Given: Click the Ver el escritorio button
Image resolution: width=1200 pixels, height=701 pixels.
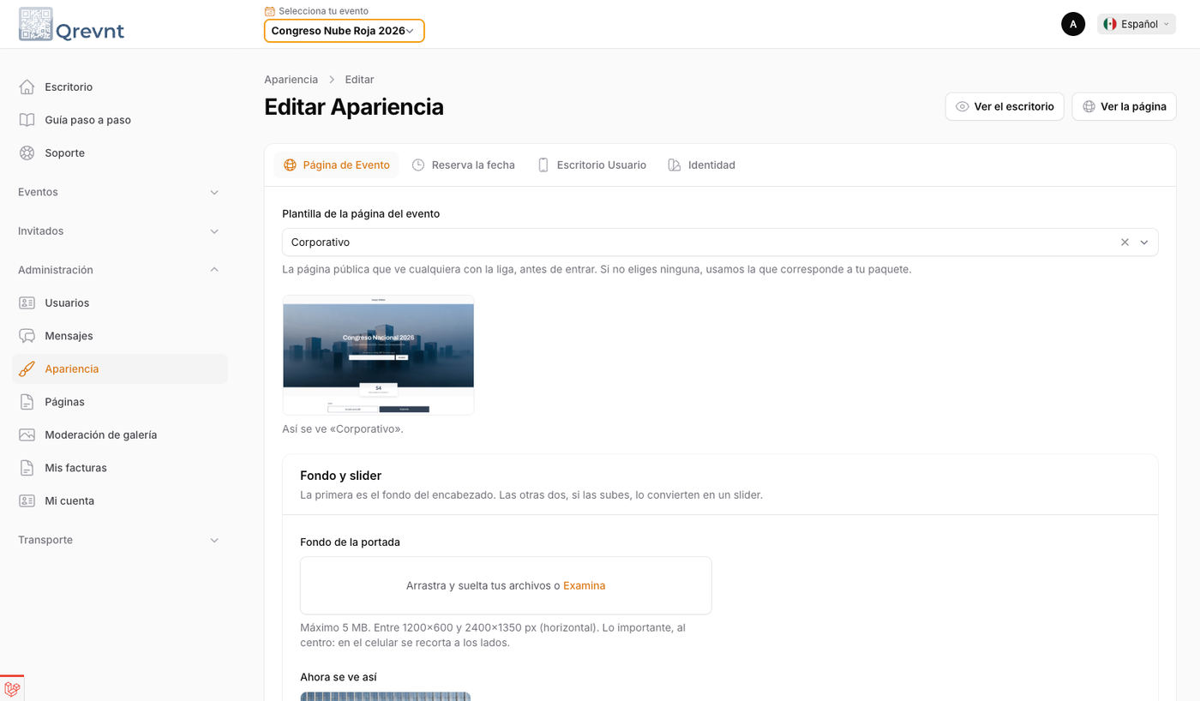Looking at the screenshot, I should point(1005,107).
